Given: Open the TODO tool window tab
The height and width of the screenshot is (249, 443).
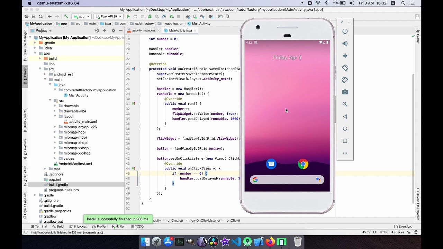Looking at the screenshot, I should (137, 227).
